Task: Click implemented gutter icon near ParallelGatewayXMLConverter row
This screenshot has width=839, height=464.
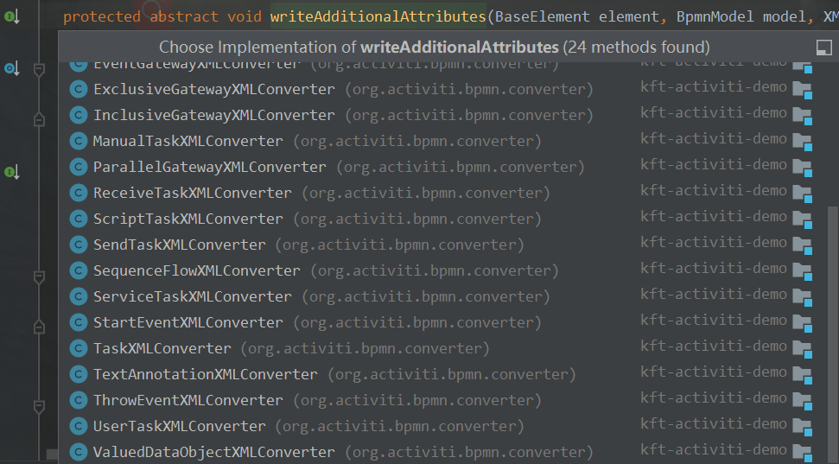Action: pyautogui.click(x=12, y=172)
